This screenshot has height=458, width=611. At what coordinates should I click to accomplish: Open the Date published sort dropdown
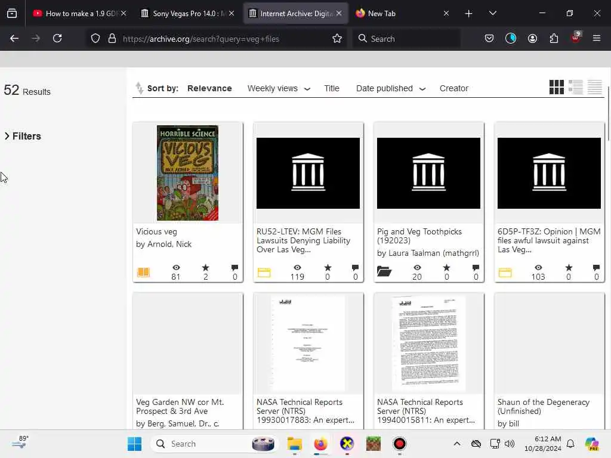[390, 88]
